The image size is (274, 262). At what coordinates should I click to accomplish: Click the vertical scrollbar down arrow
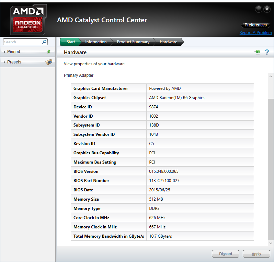click(271, 243)
